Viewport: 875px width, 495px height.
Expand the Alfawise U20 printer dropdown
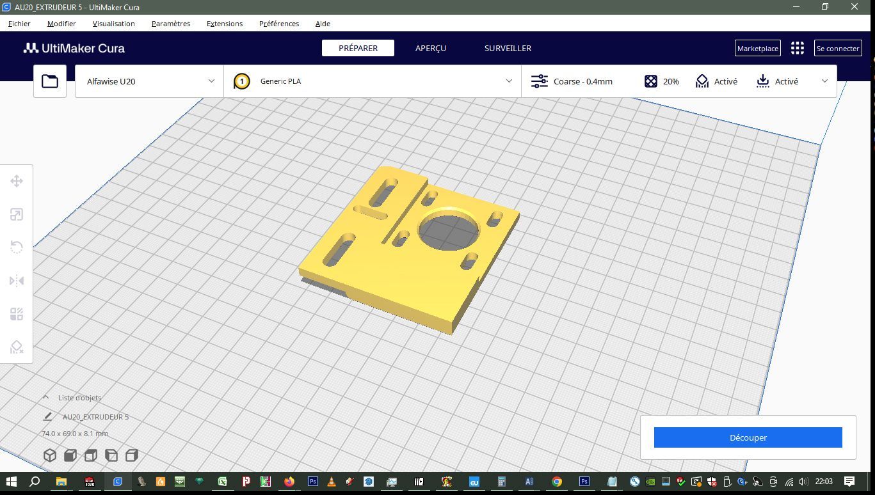click(149, 81)
